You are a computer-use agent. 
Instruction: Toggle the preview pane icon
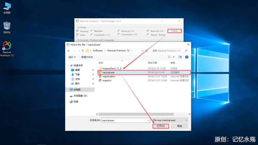(x=180, y=57)
